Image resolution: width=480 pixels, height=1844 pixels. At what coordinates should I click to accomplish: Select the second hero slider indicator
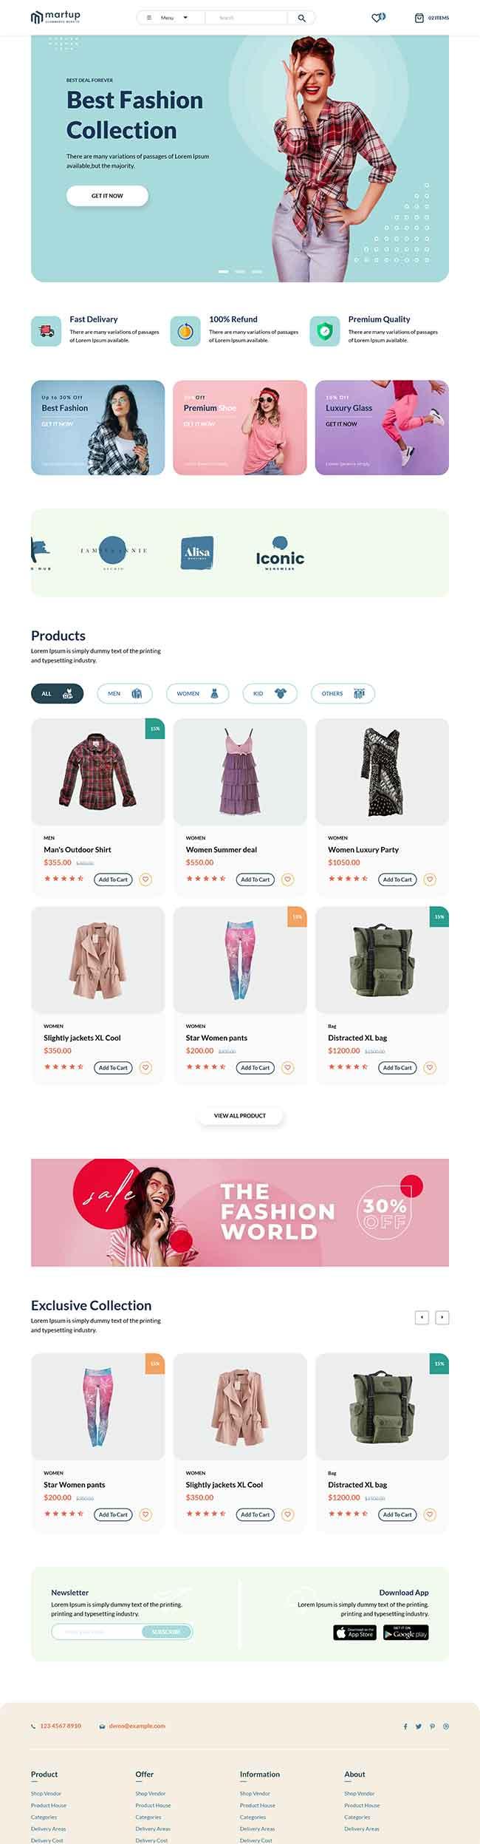240,272
